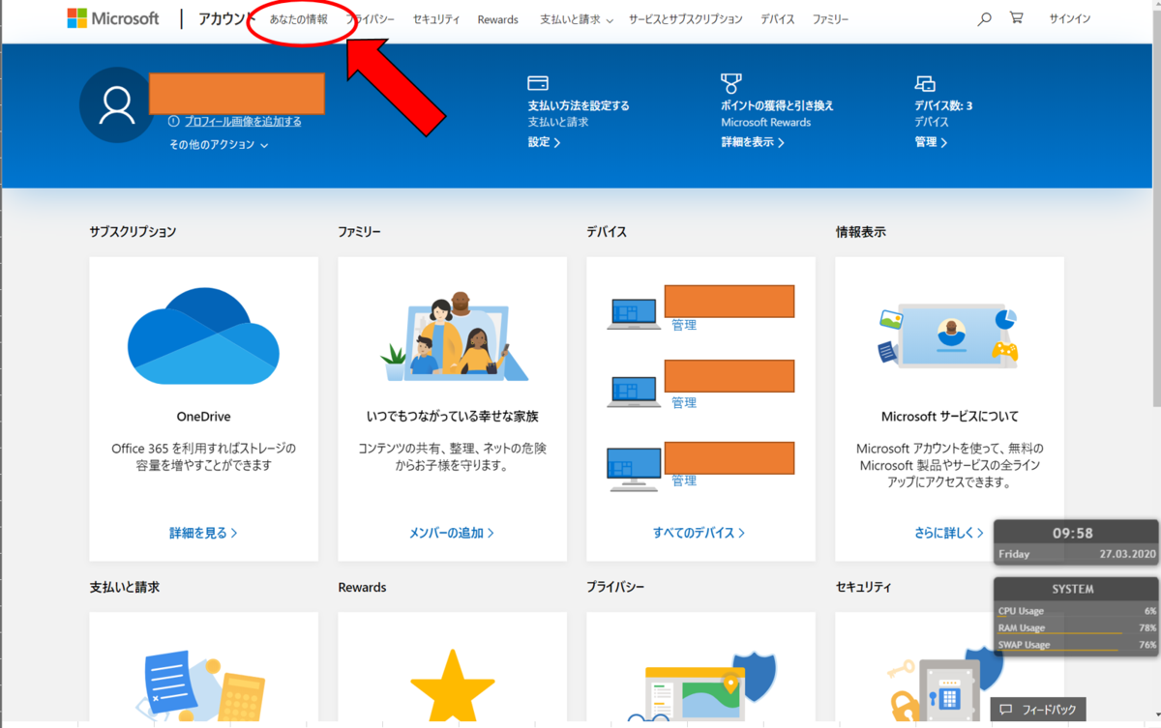
Task: Click 管理 for the first device
Action: point(684,325)
